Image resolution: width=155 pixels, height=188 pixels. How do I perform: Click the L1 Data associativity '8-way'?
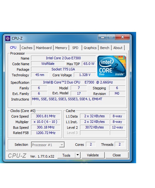(x=117, y=116)
